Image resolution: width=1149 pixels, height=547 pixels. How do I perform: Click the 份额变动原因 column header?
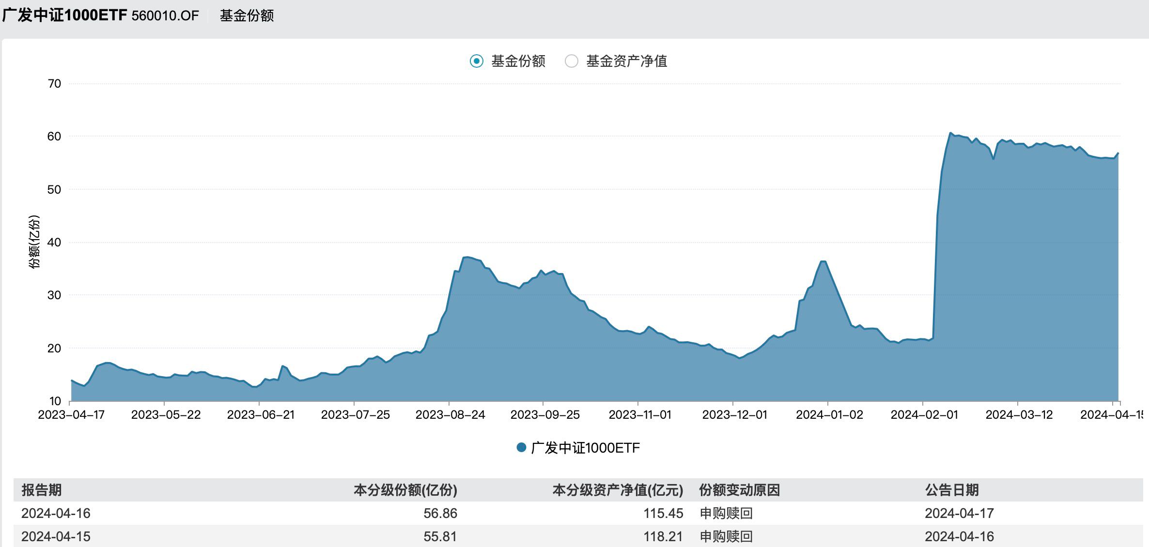[x=739, y=490]
